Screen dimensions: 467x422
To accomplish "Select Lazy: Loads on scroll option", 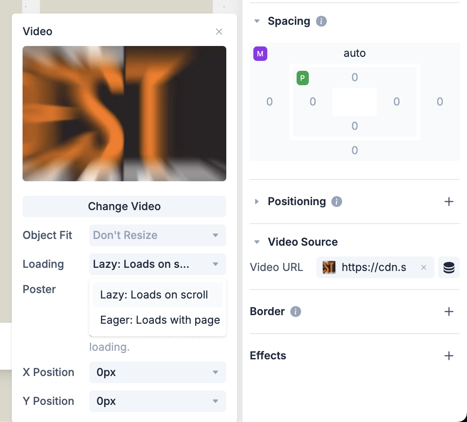I will pyautogui.click(x=154, y=295).
